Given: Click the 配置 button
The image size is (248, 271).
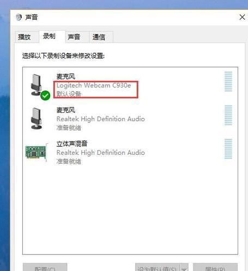Looking at the screenshot, I should 45,267.
